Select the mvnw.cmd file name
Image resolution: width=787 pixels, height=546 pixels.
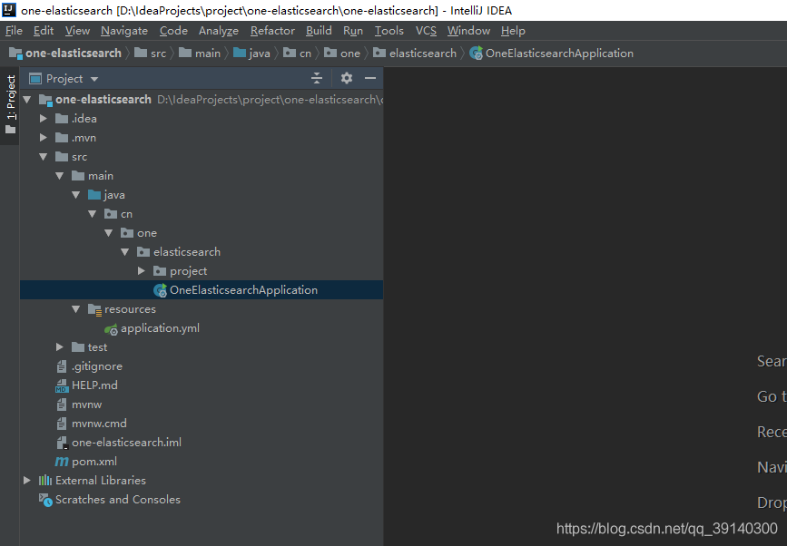(x=99, y=424)
